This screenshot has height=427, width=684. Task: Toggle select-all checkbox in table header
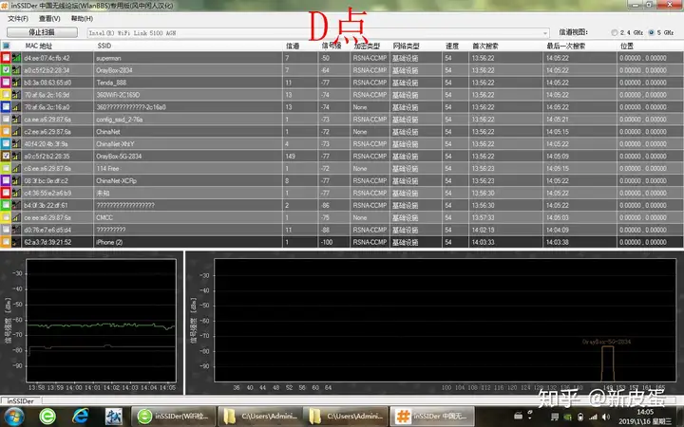(x=6, y=46)
